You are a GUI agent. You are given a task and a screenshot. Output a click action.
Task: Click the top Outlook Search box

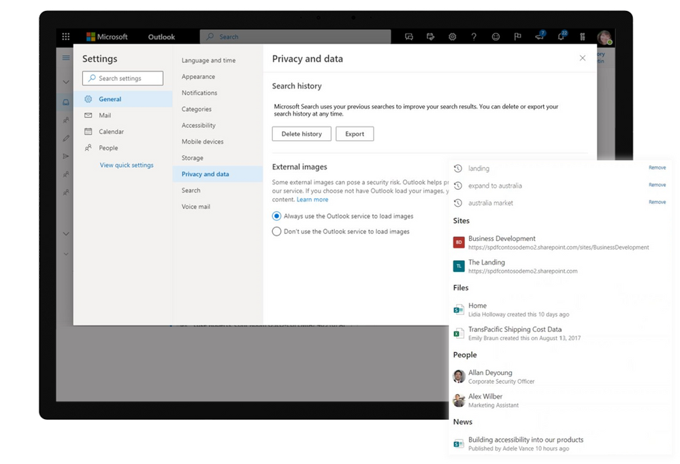coord(295,37)
